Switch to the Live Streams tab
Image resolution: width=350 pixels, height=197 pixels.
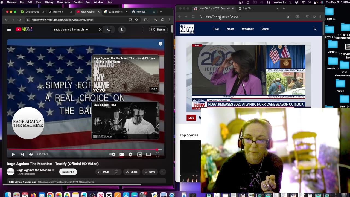pos(32,12)
